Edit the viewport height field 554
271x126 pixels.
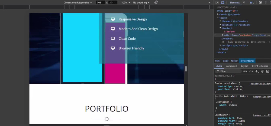pyautogui.click(x=113, y=3)
